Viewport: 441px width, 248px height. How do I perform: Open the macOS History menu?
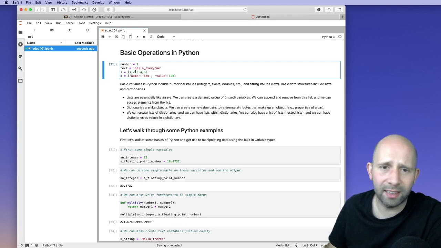62,2
